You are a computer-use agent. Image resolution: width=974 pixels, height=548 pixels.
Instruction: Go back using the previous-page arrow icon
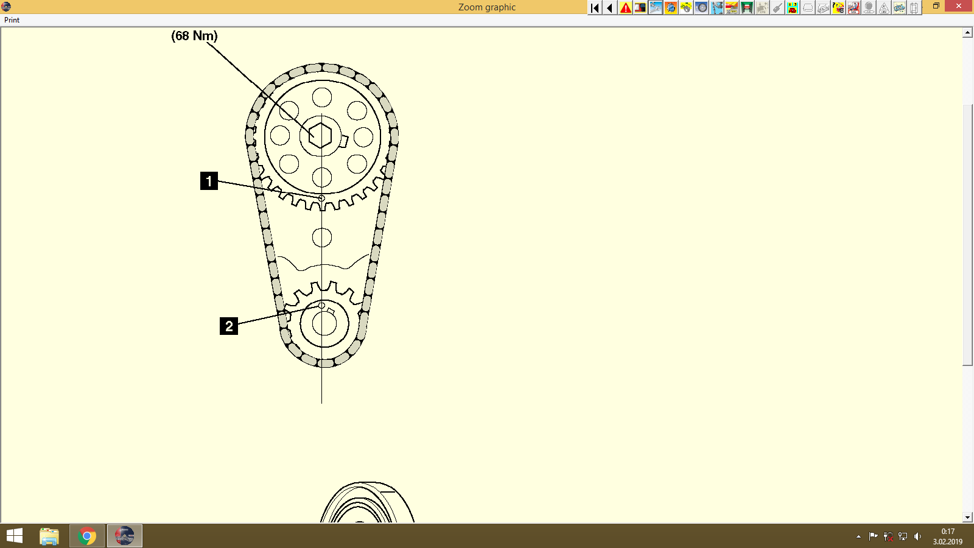pyautogui.click(x=609, y=7)
